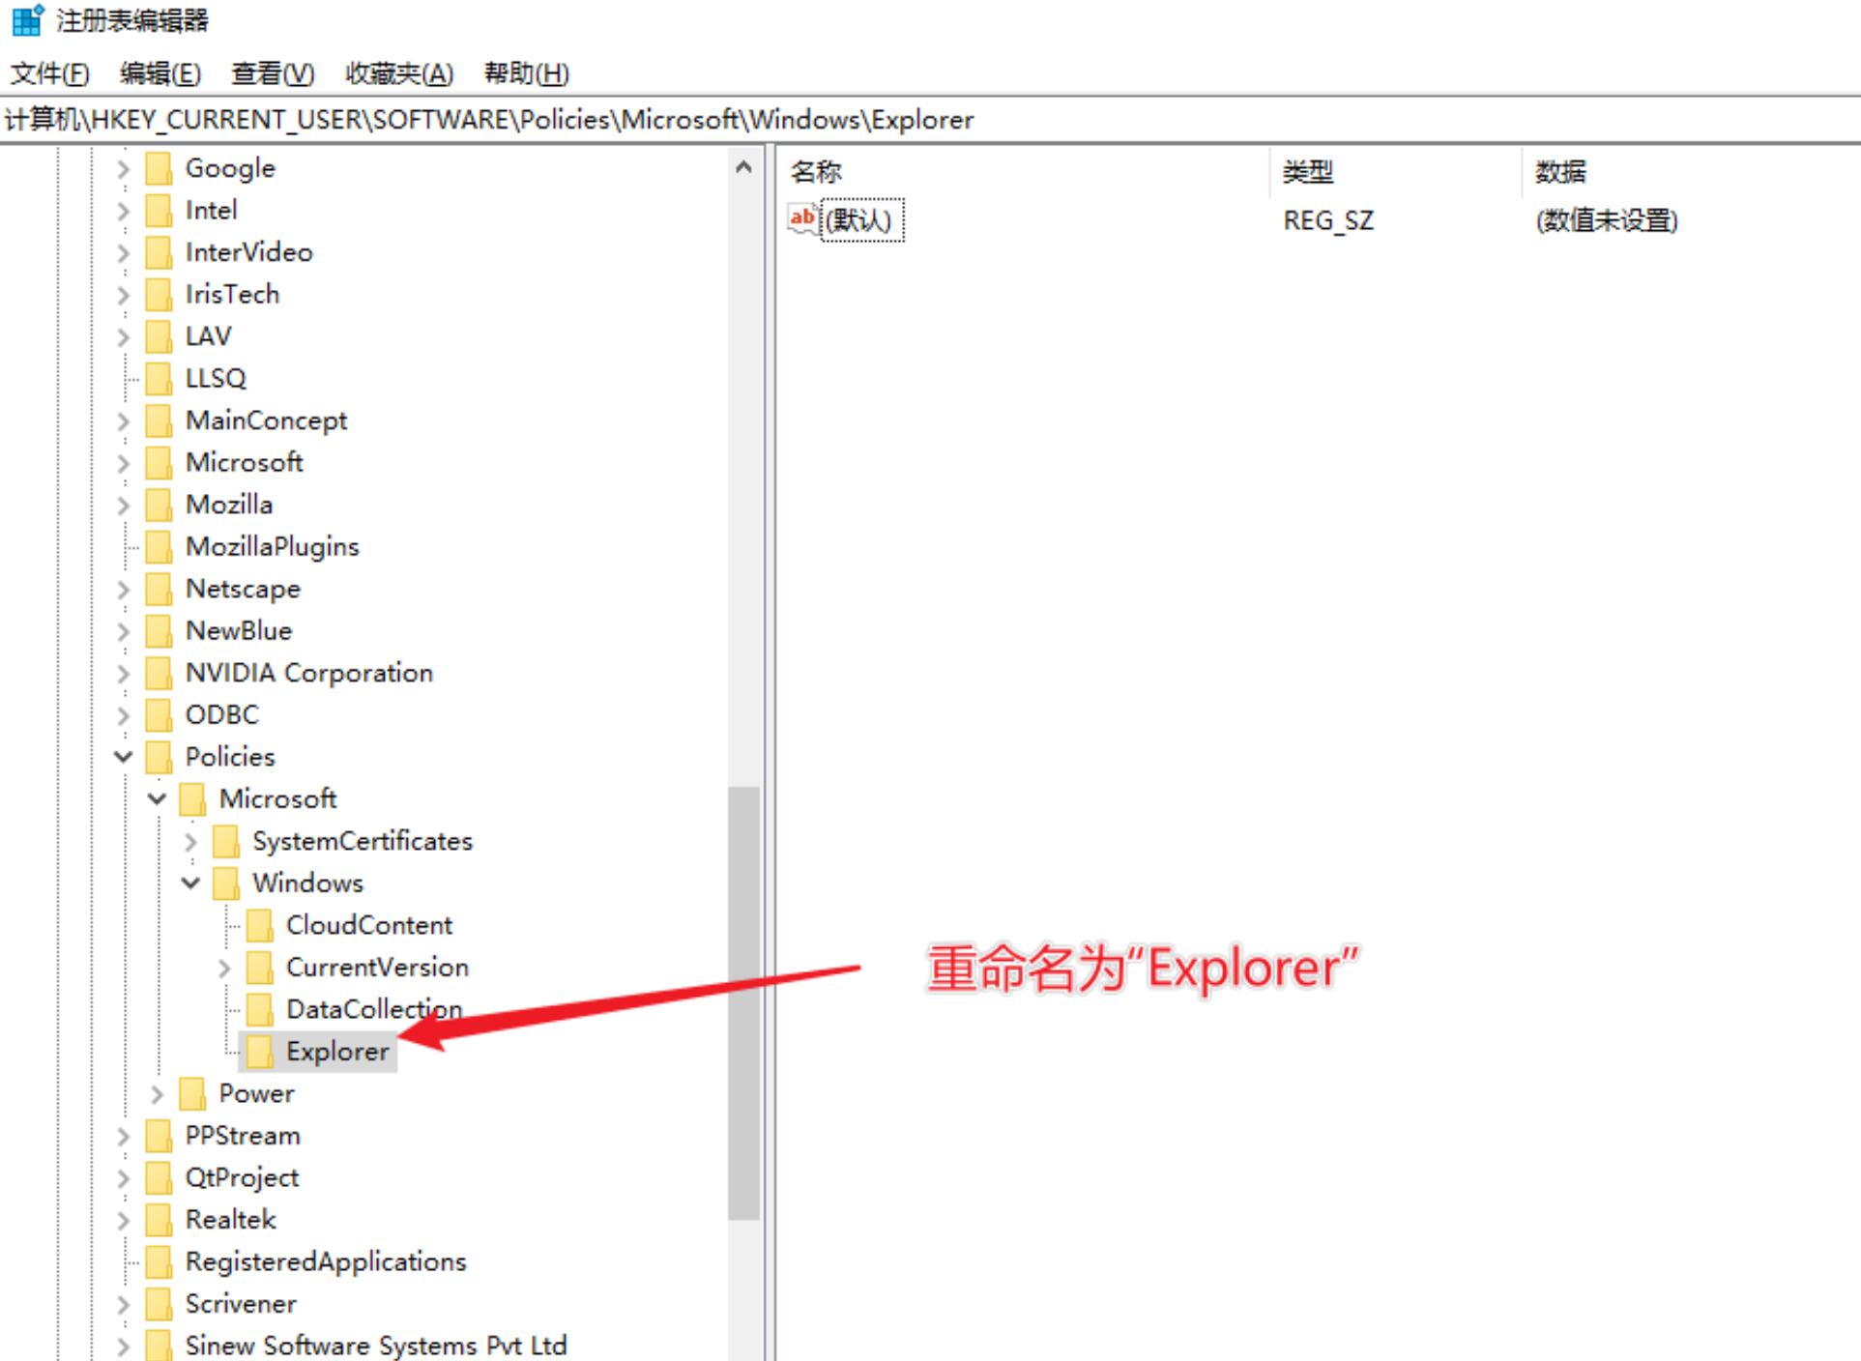Select the RegisteredApplications key

pos(326,1262)
